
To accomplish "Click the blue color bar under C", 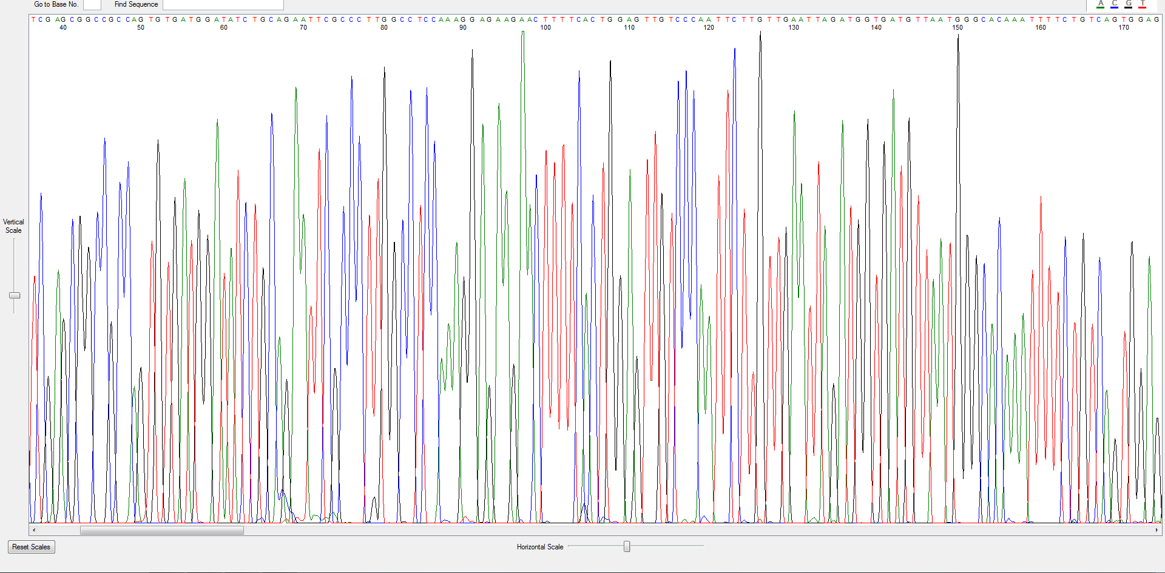I will tap(1114, 7).
